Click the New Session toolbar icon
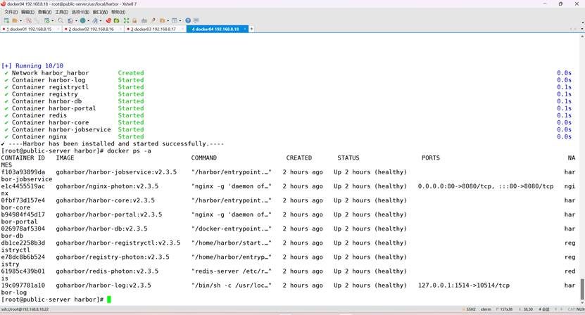This screenshot has width=585, height=315. pos(6,20)
